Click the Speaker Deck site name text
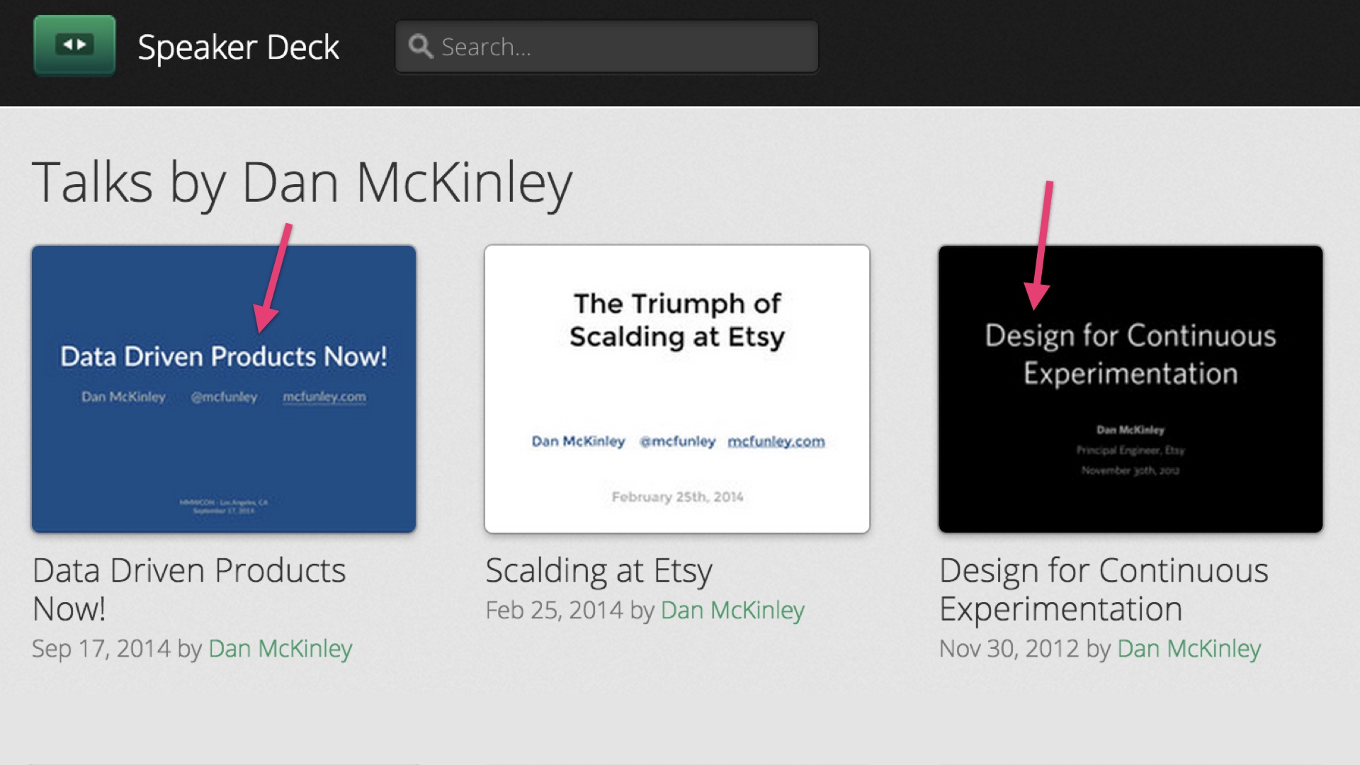The image size is (1360, 765). [238, 47]
